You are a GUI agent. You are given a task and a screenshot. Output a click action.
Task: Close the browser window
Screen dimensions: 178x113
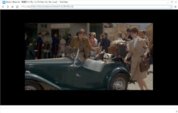[x=176, y=2]
